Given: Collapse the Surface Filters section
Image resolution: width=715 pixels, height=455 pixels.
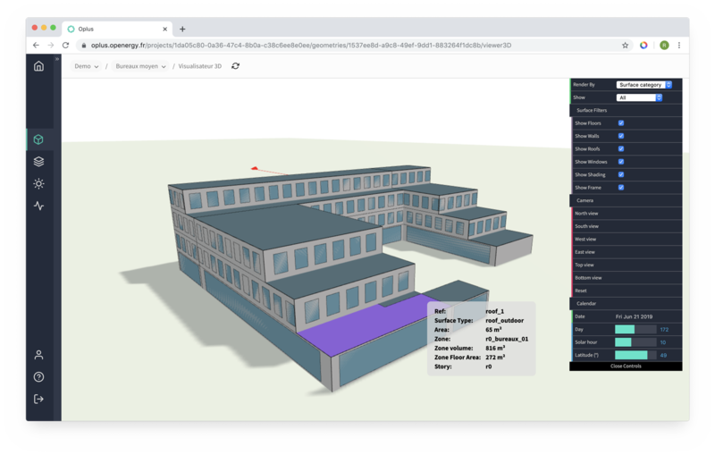Looking at the screenshot, I should click(626, 110).
